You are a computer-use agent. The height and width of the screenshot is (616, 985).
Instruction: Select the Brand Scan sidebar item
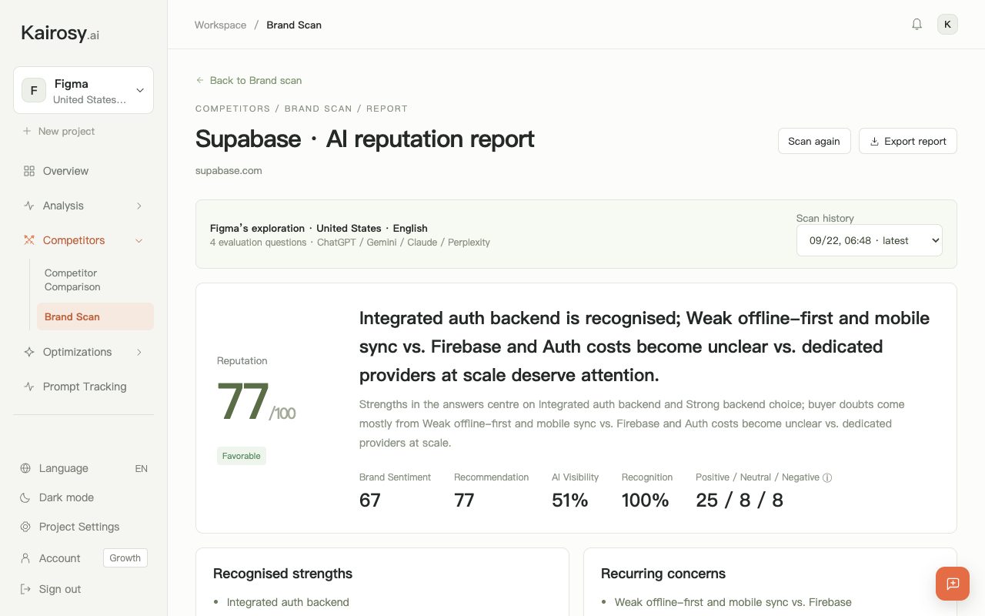[95, 316]
